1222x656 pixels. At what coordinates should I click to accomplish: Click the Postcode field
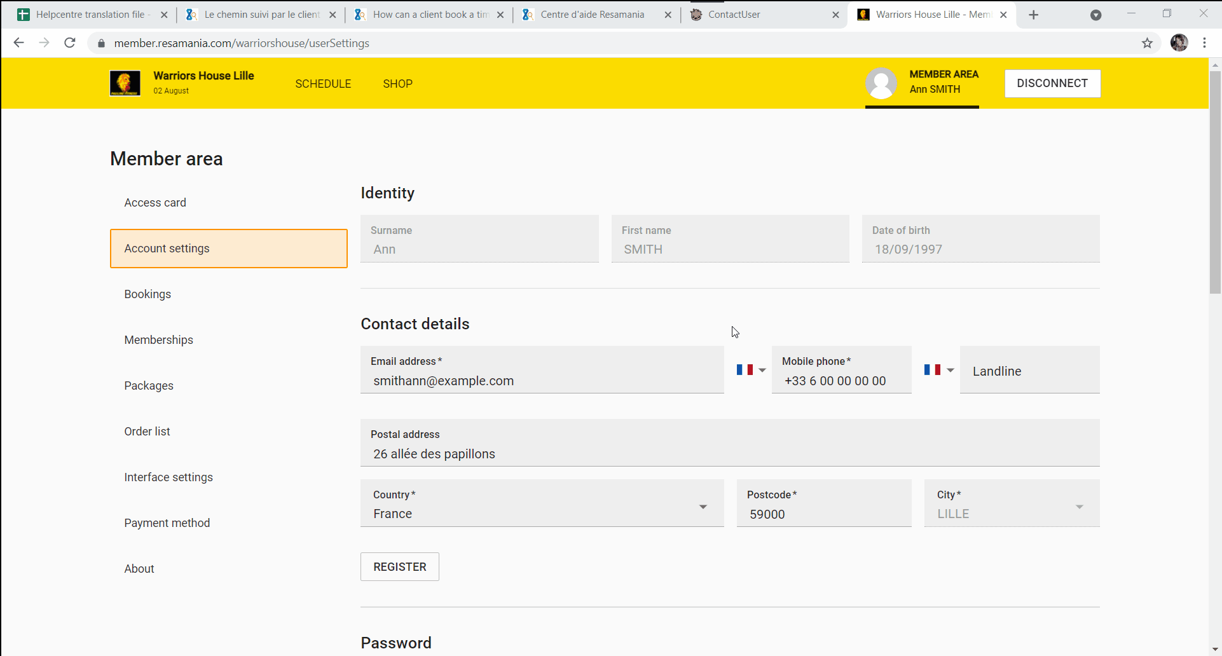(x=824, y=503)
